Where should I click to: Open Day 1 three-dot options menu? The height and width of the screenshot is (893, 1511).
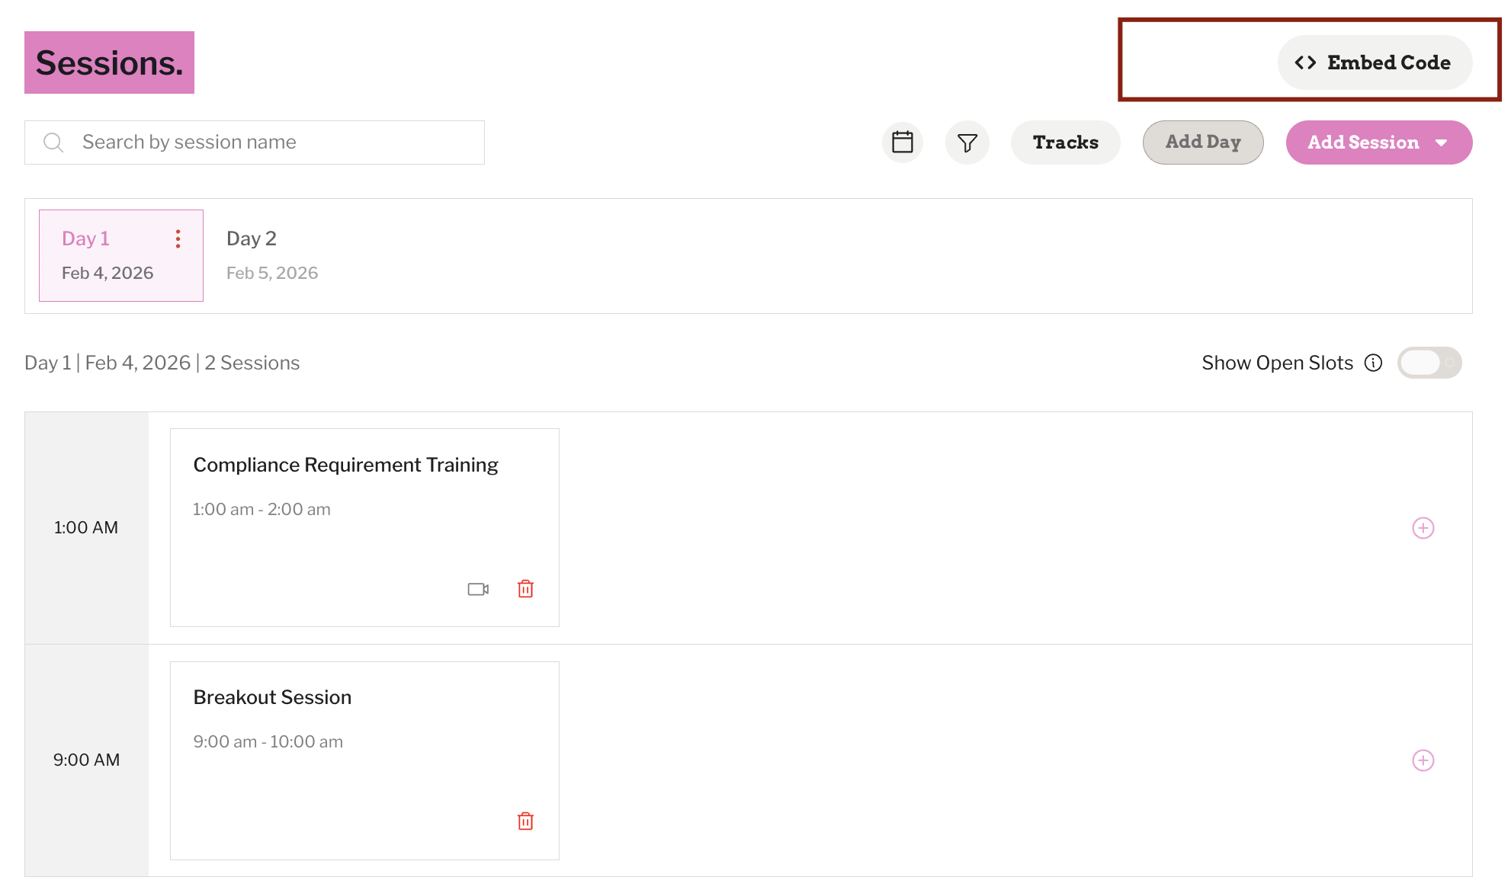click(178, 239)
